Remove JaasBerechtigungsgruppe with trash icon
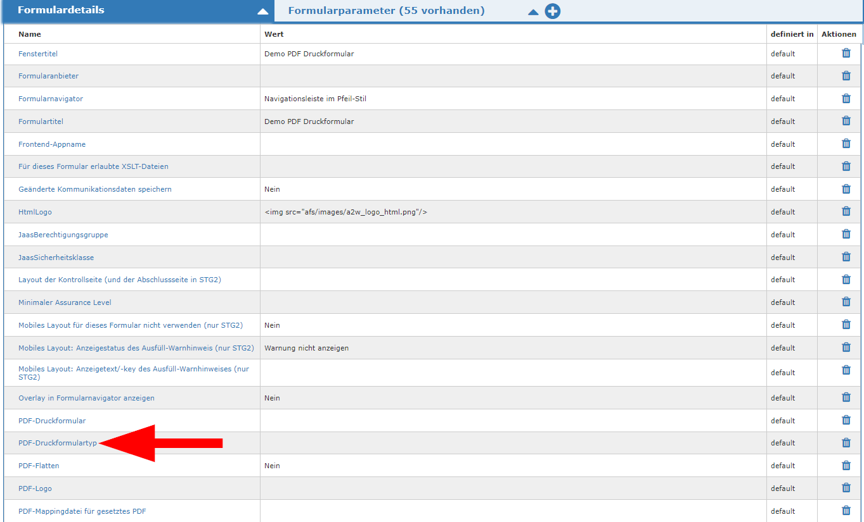864x522 pixels. [846, 234]
